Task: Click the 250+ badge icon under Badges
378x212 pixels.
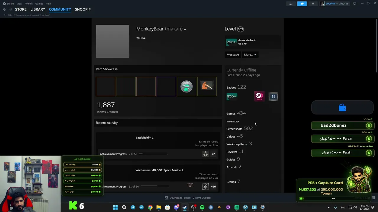Action: tap(232, 96)
